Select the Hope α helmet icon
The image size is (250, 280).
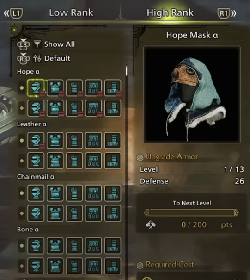(36, 87)
